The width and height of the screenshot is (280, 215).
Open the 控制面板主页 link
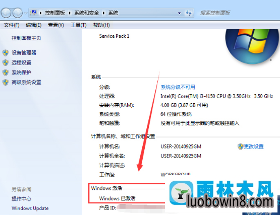click(26, 38)
